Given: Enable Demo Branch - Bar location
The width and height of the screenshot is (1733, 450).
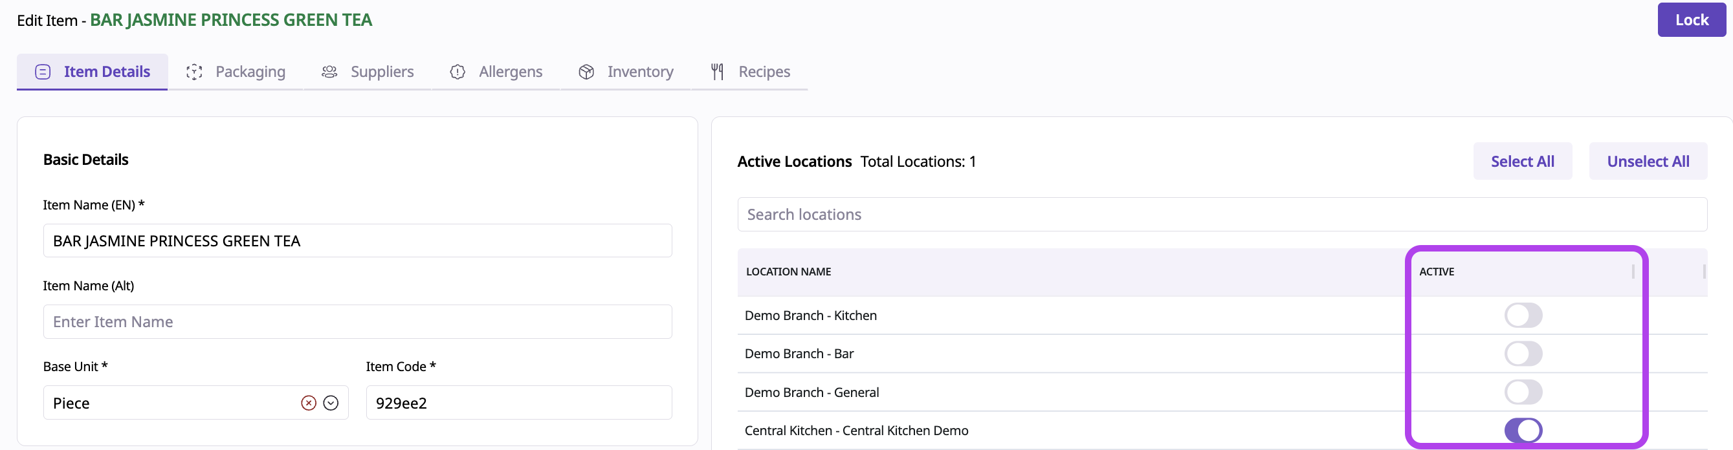Looking at the screenshot, I should point(1523,354).
